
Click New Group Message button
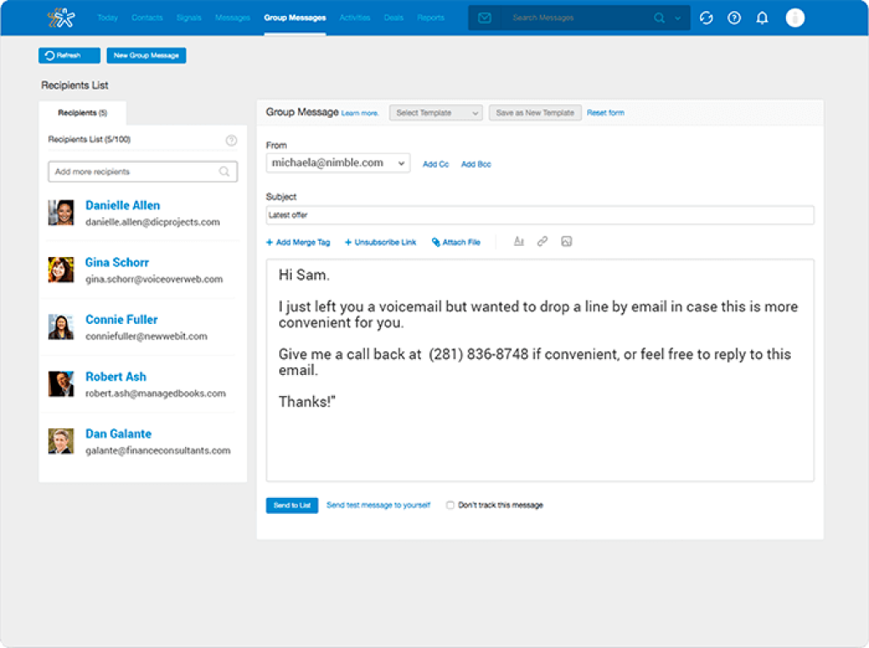146,55
